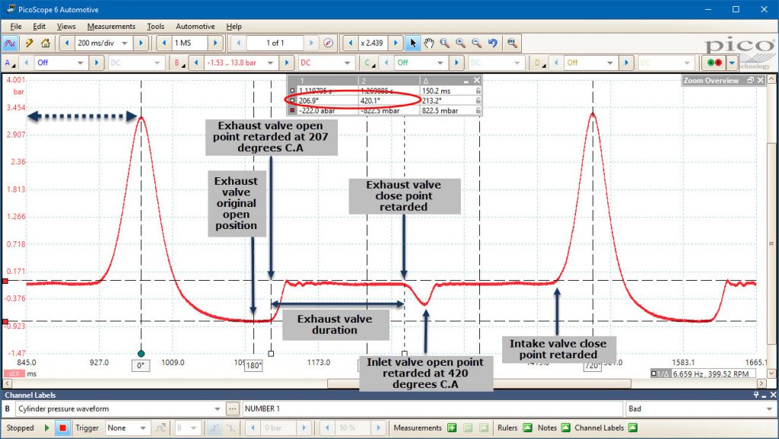Toggle the Notes panel icon

pos(565,428)
